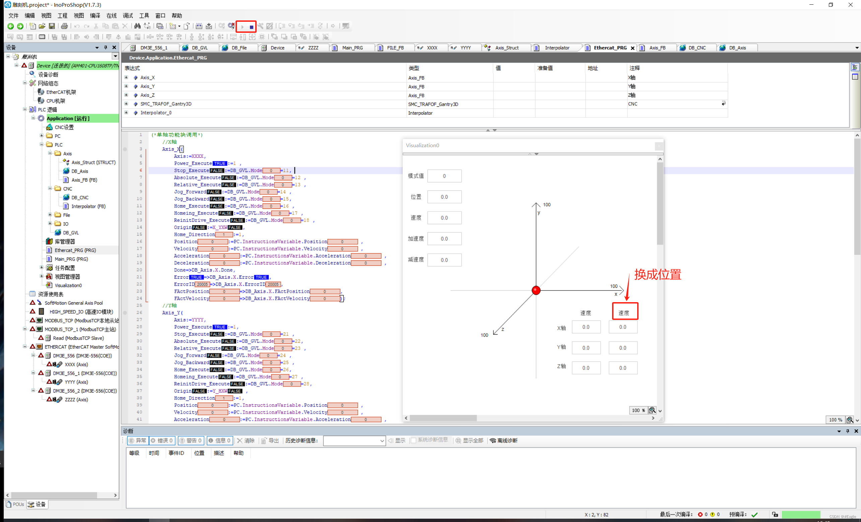Image resolution: width=861 pixels, height=522 pixels.
Task: Click the 离线诊断 button
Action: click(x=504, y=441)
